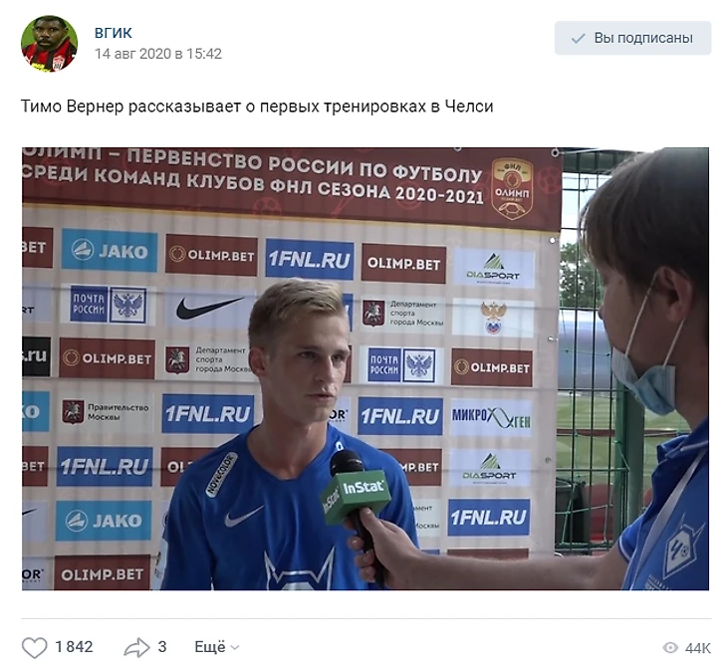This screenshot has height=668, width=727.
Task: Click the chevron beside Ещё
Action: click(x=235, y=648)
